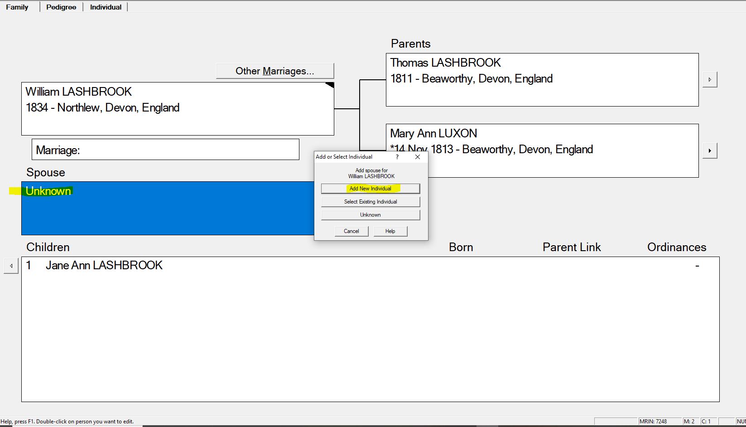
Task: Click the Ordinances column header
Action: [677, 247]
